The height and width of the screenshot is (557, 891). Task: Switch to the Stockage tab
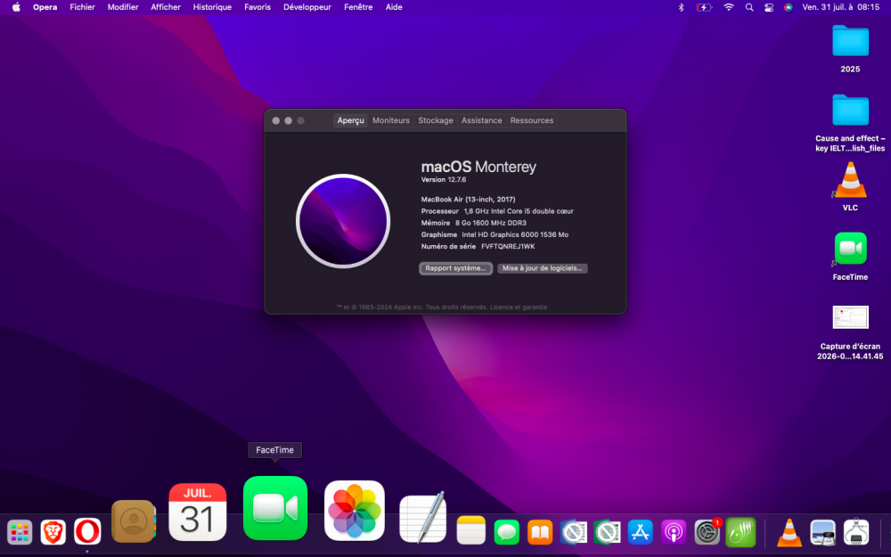tap(436, 120)
